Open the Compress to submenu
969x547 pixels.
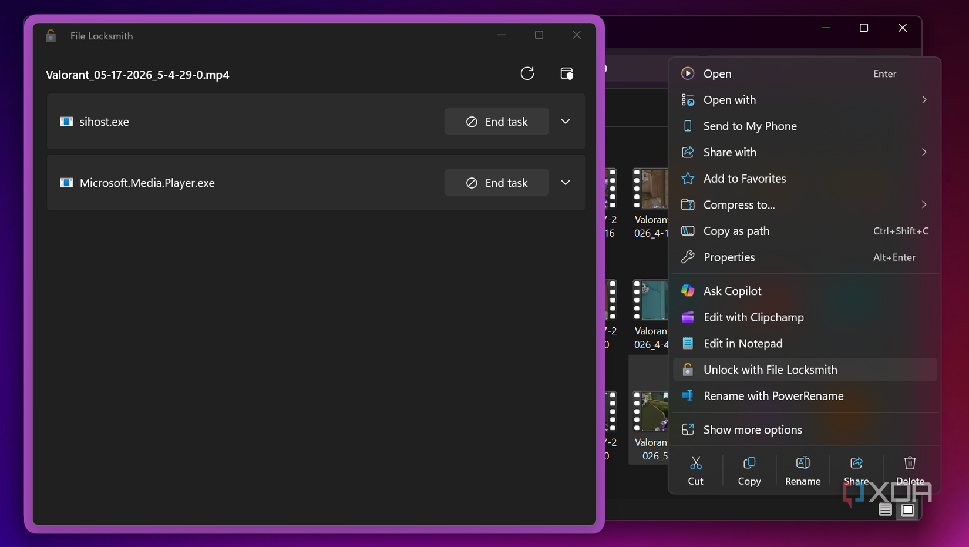[805, 204]
